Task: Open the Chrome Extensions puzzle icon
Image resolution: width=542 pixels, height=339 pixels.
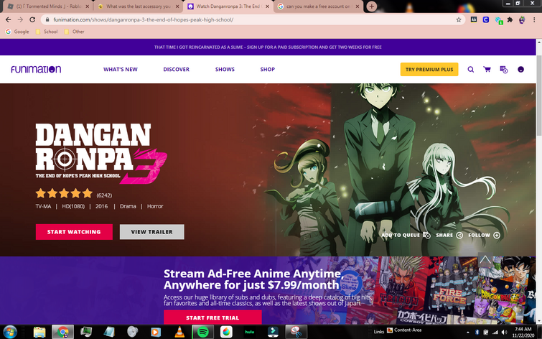Action: pos(510,19)
